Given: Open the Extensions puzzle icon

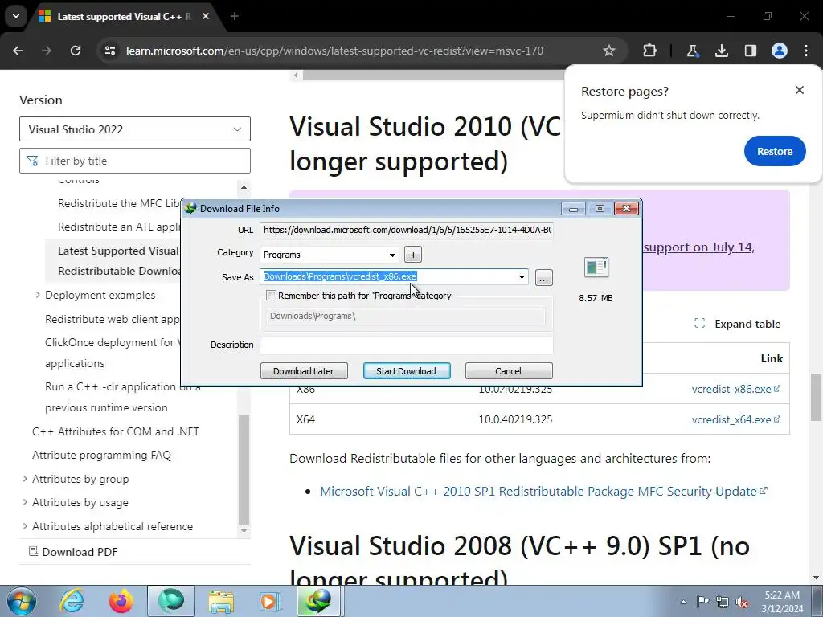Looking at the screenshot, I should (x=649, y=51).
